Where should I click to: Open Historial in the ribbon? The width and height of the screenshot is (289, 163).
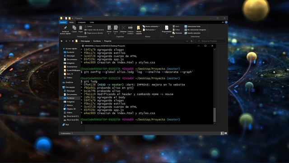177,33
